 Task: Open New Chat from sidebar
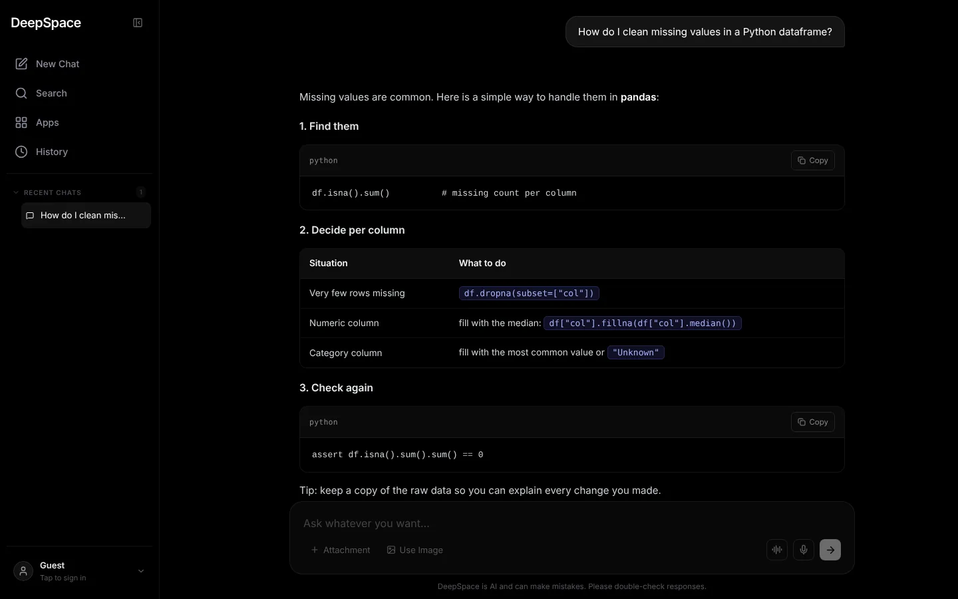coord(80,64)
